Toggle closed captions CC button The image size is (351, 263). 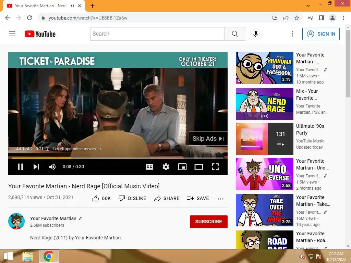coord(149,167)
